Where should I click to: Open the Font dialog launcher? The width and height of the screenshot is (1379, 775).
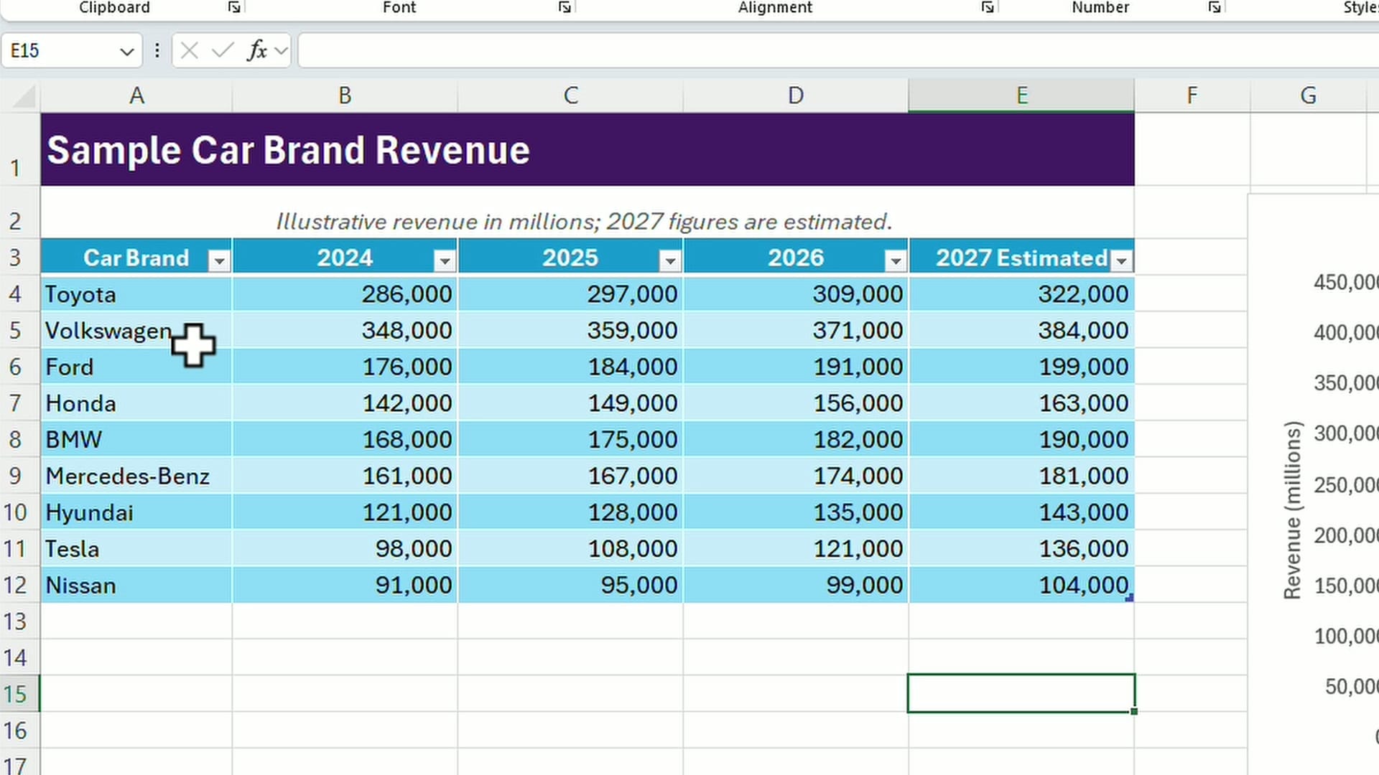pos(565,7)
